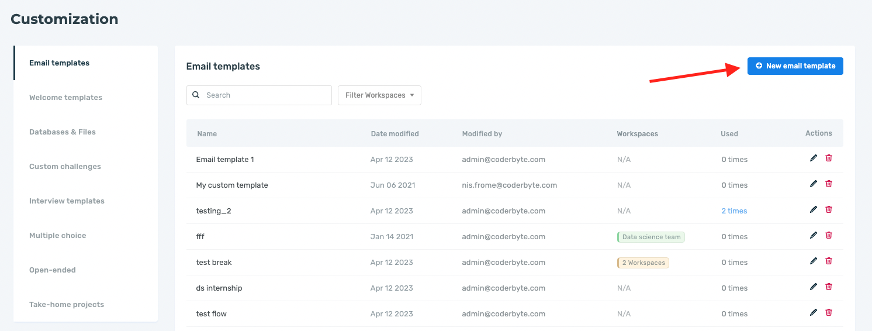Click the pencil icon for My custom template
This screenshot has width=872, height=331.
[814, 184]
